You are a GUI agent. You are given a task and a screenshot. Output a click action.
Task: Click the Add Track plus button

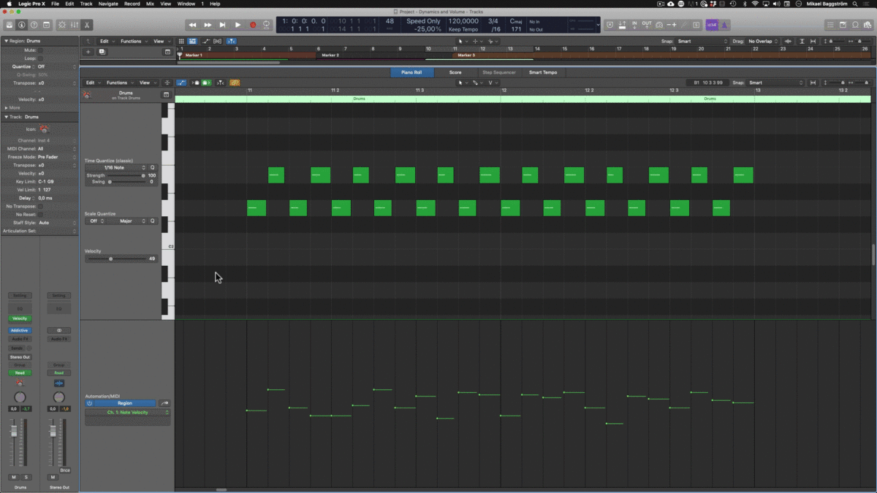(88, 52)
